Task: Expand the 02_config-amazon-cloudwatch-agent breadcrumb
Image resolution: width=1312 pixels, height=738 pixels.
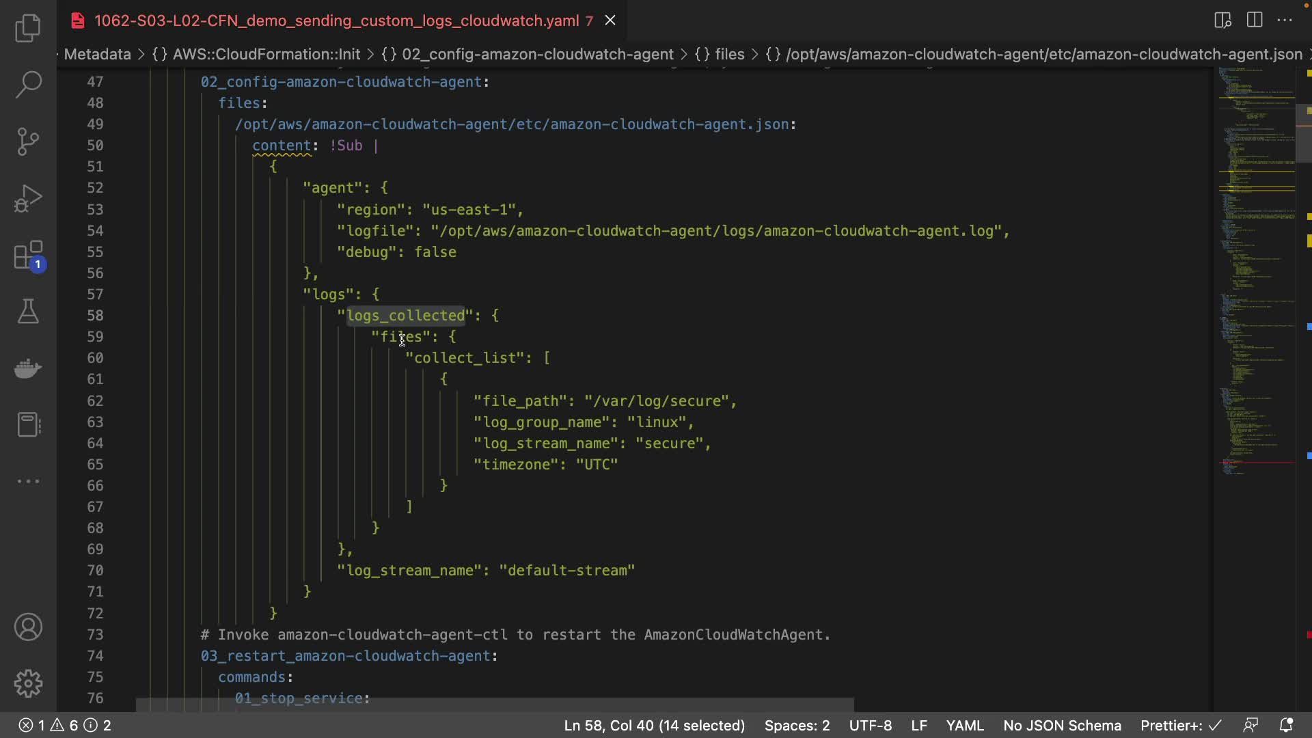Action: pos(537,55)
